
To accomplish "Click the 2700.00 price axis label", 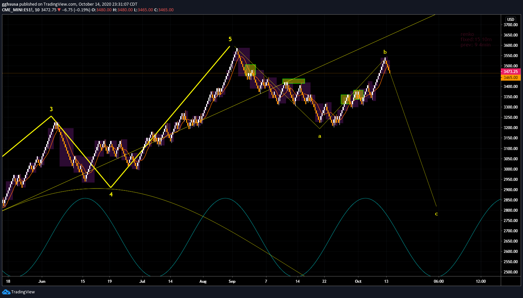I will pyautogui.click(x=511, y=231).
